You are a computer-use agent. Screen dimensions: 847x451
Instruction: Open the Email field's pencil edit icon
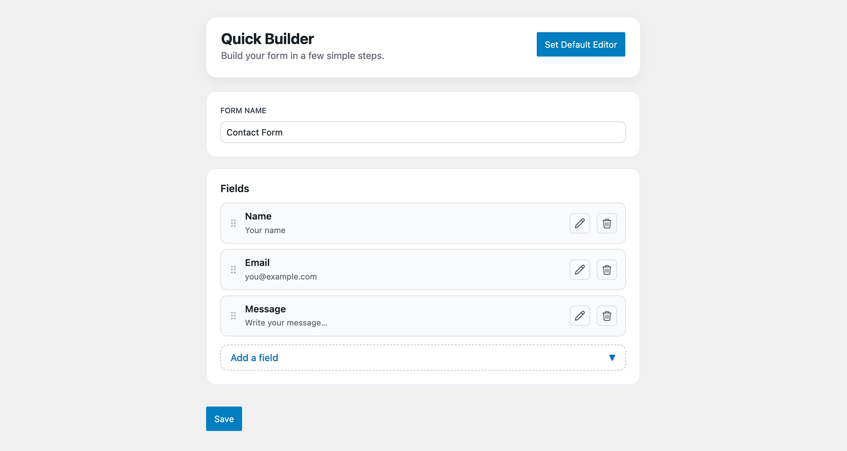pyautogui.click(x=580, y=270)
